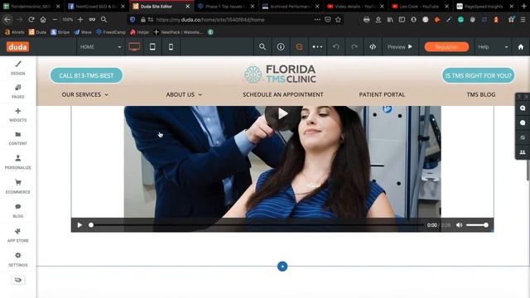Viewport: 530px width, 298px height.
Task: Open the FreedCamp bookmark
Action: (111, 32)
